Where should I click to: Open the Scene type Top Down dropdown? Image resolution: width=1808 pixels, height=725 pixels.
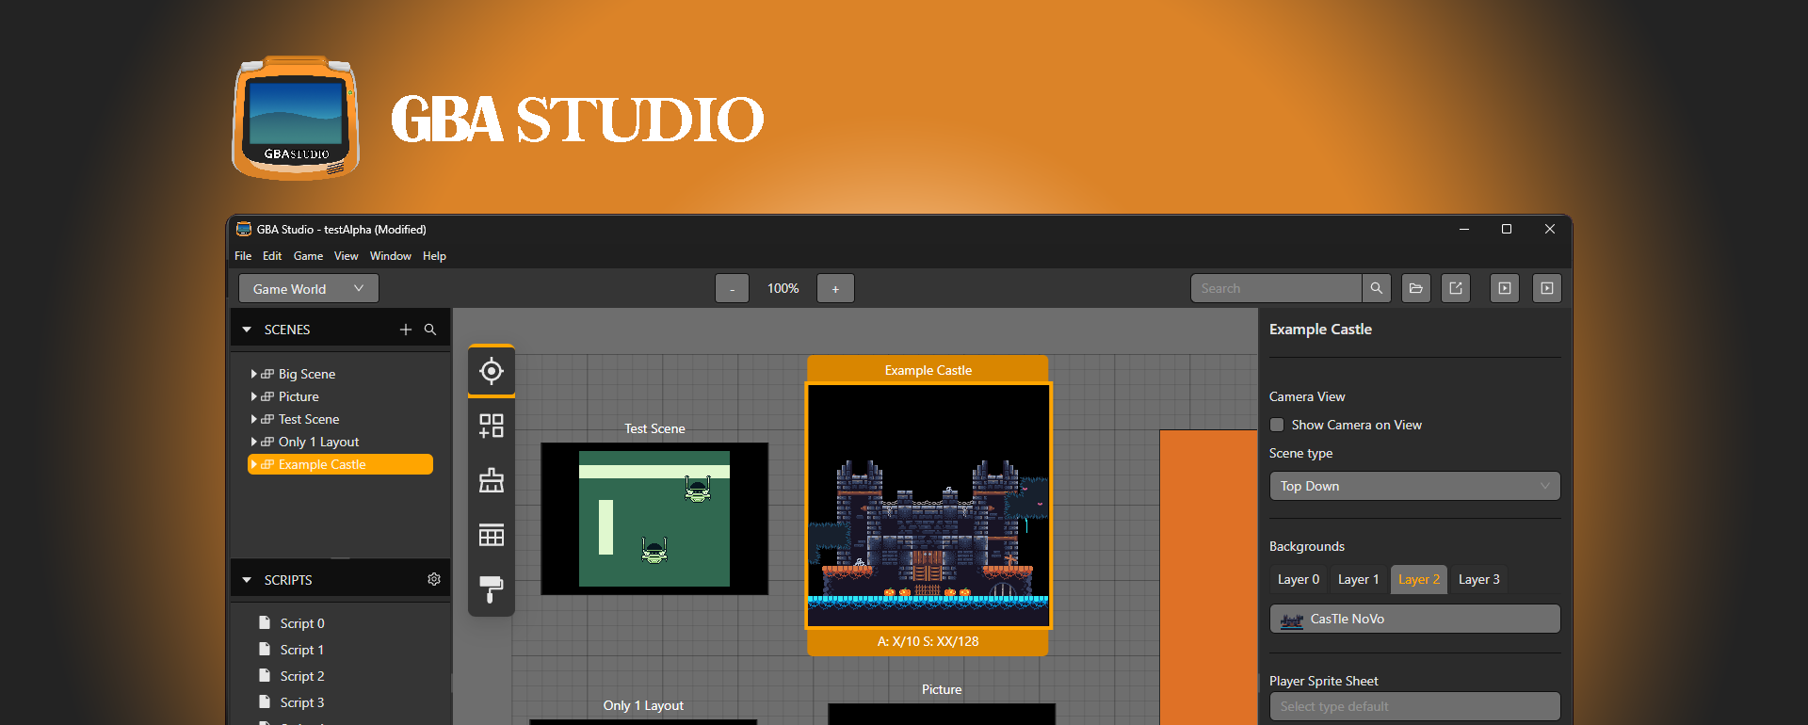[1414, 486]
